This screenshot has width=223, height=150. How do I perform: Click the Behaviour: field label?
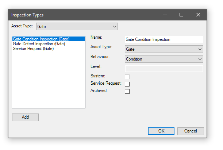click(x=100, y=57)
